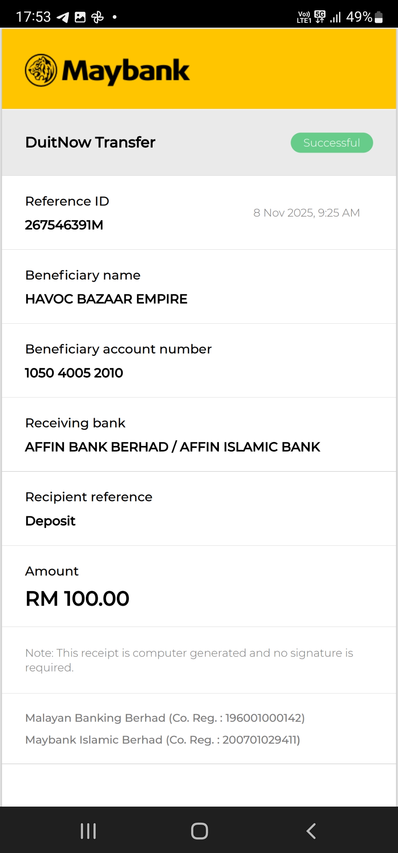The width and height of the screenshot is (398, 853).
Task: Tap the account number 1050 4005 2010
Action: (74, 373)
